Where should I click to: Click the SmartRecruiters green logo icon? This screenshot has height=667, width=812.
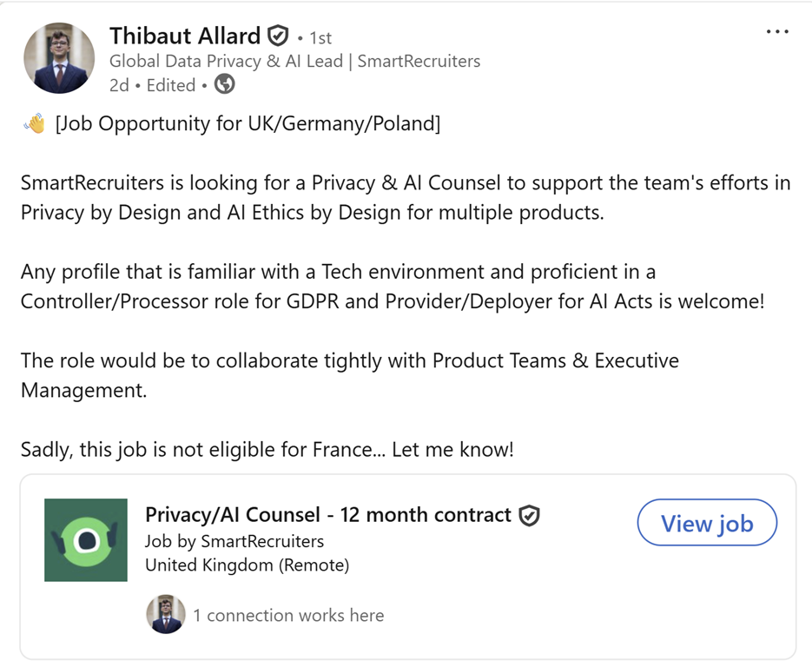coord(86,539)
